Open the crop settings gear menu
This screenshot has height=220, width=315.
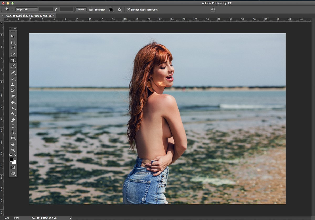pyautogui.click(x=120, y=9)
